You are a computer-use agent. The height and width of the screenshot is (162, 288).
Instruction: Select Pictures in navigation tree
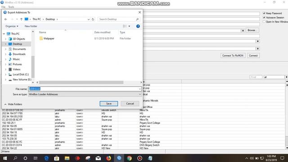click(x=17, y=64)
